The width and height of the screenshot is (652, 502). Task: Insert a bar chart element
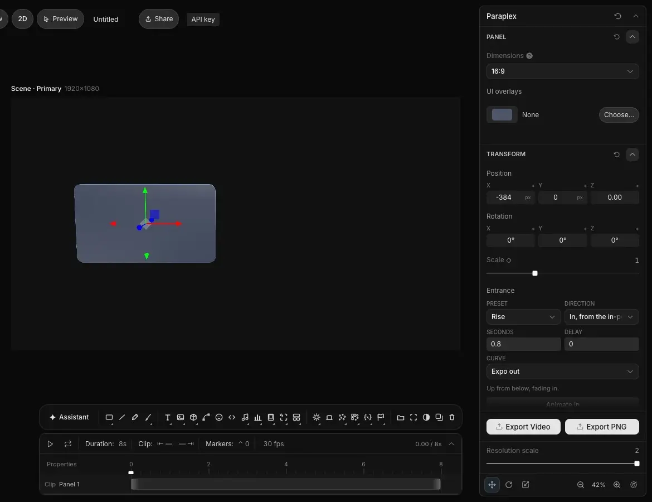(258, 417)
